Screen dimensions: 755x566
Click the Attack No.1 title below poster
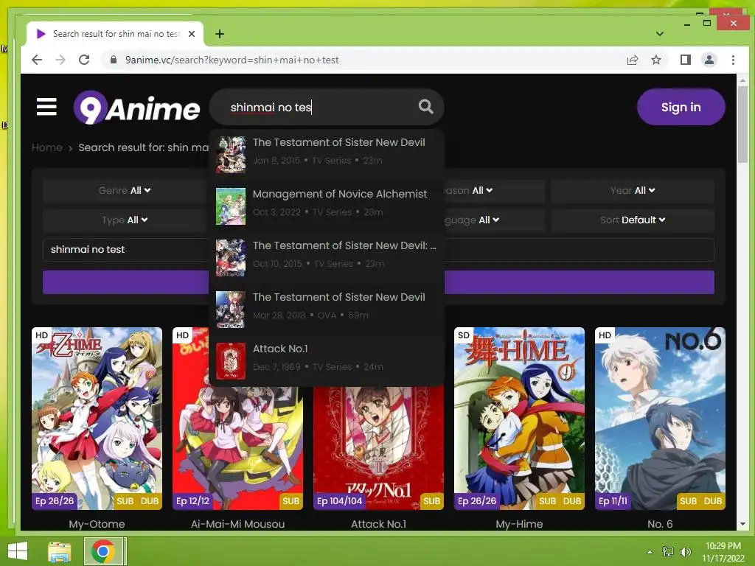pos(378,524)
